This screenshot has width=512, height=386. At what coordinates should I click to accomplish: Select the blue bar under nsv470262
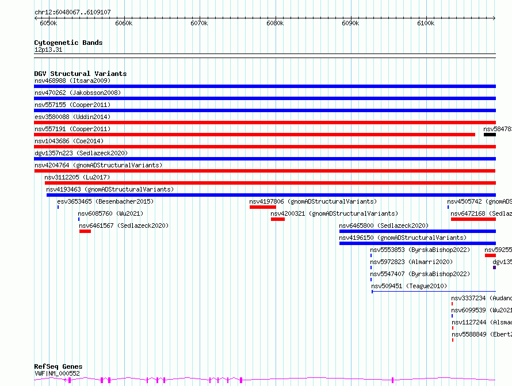coord(265,98)
